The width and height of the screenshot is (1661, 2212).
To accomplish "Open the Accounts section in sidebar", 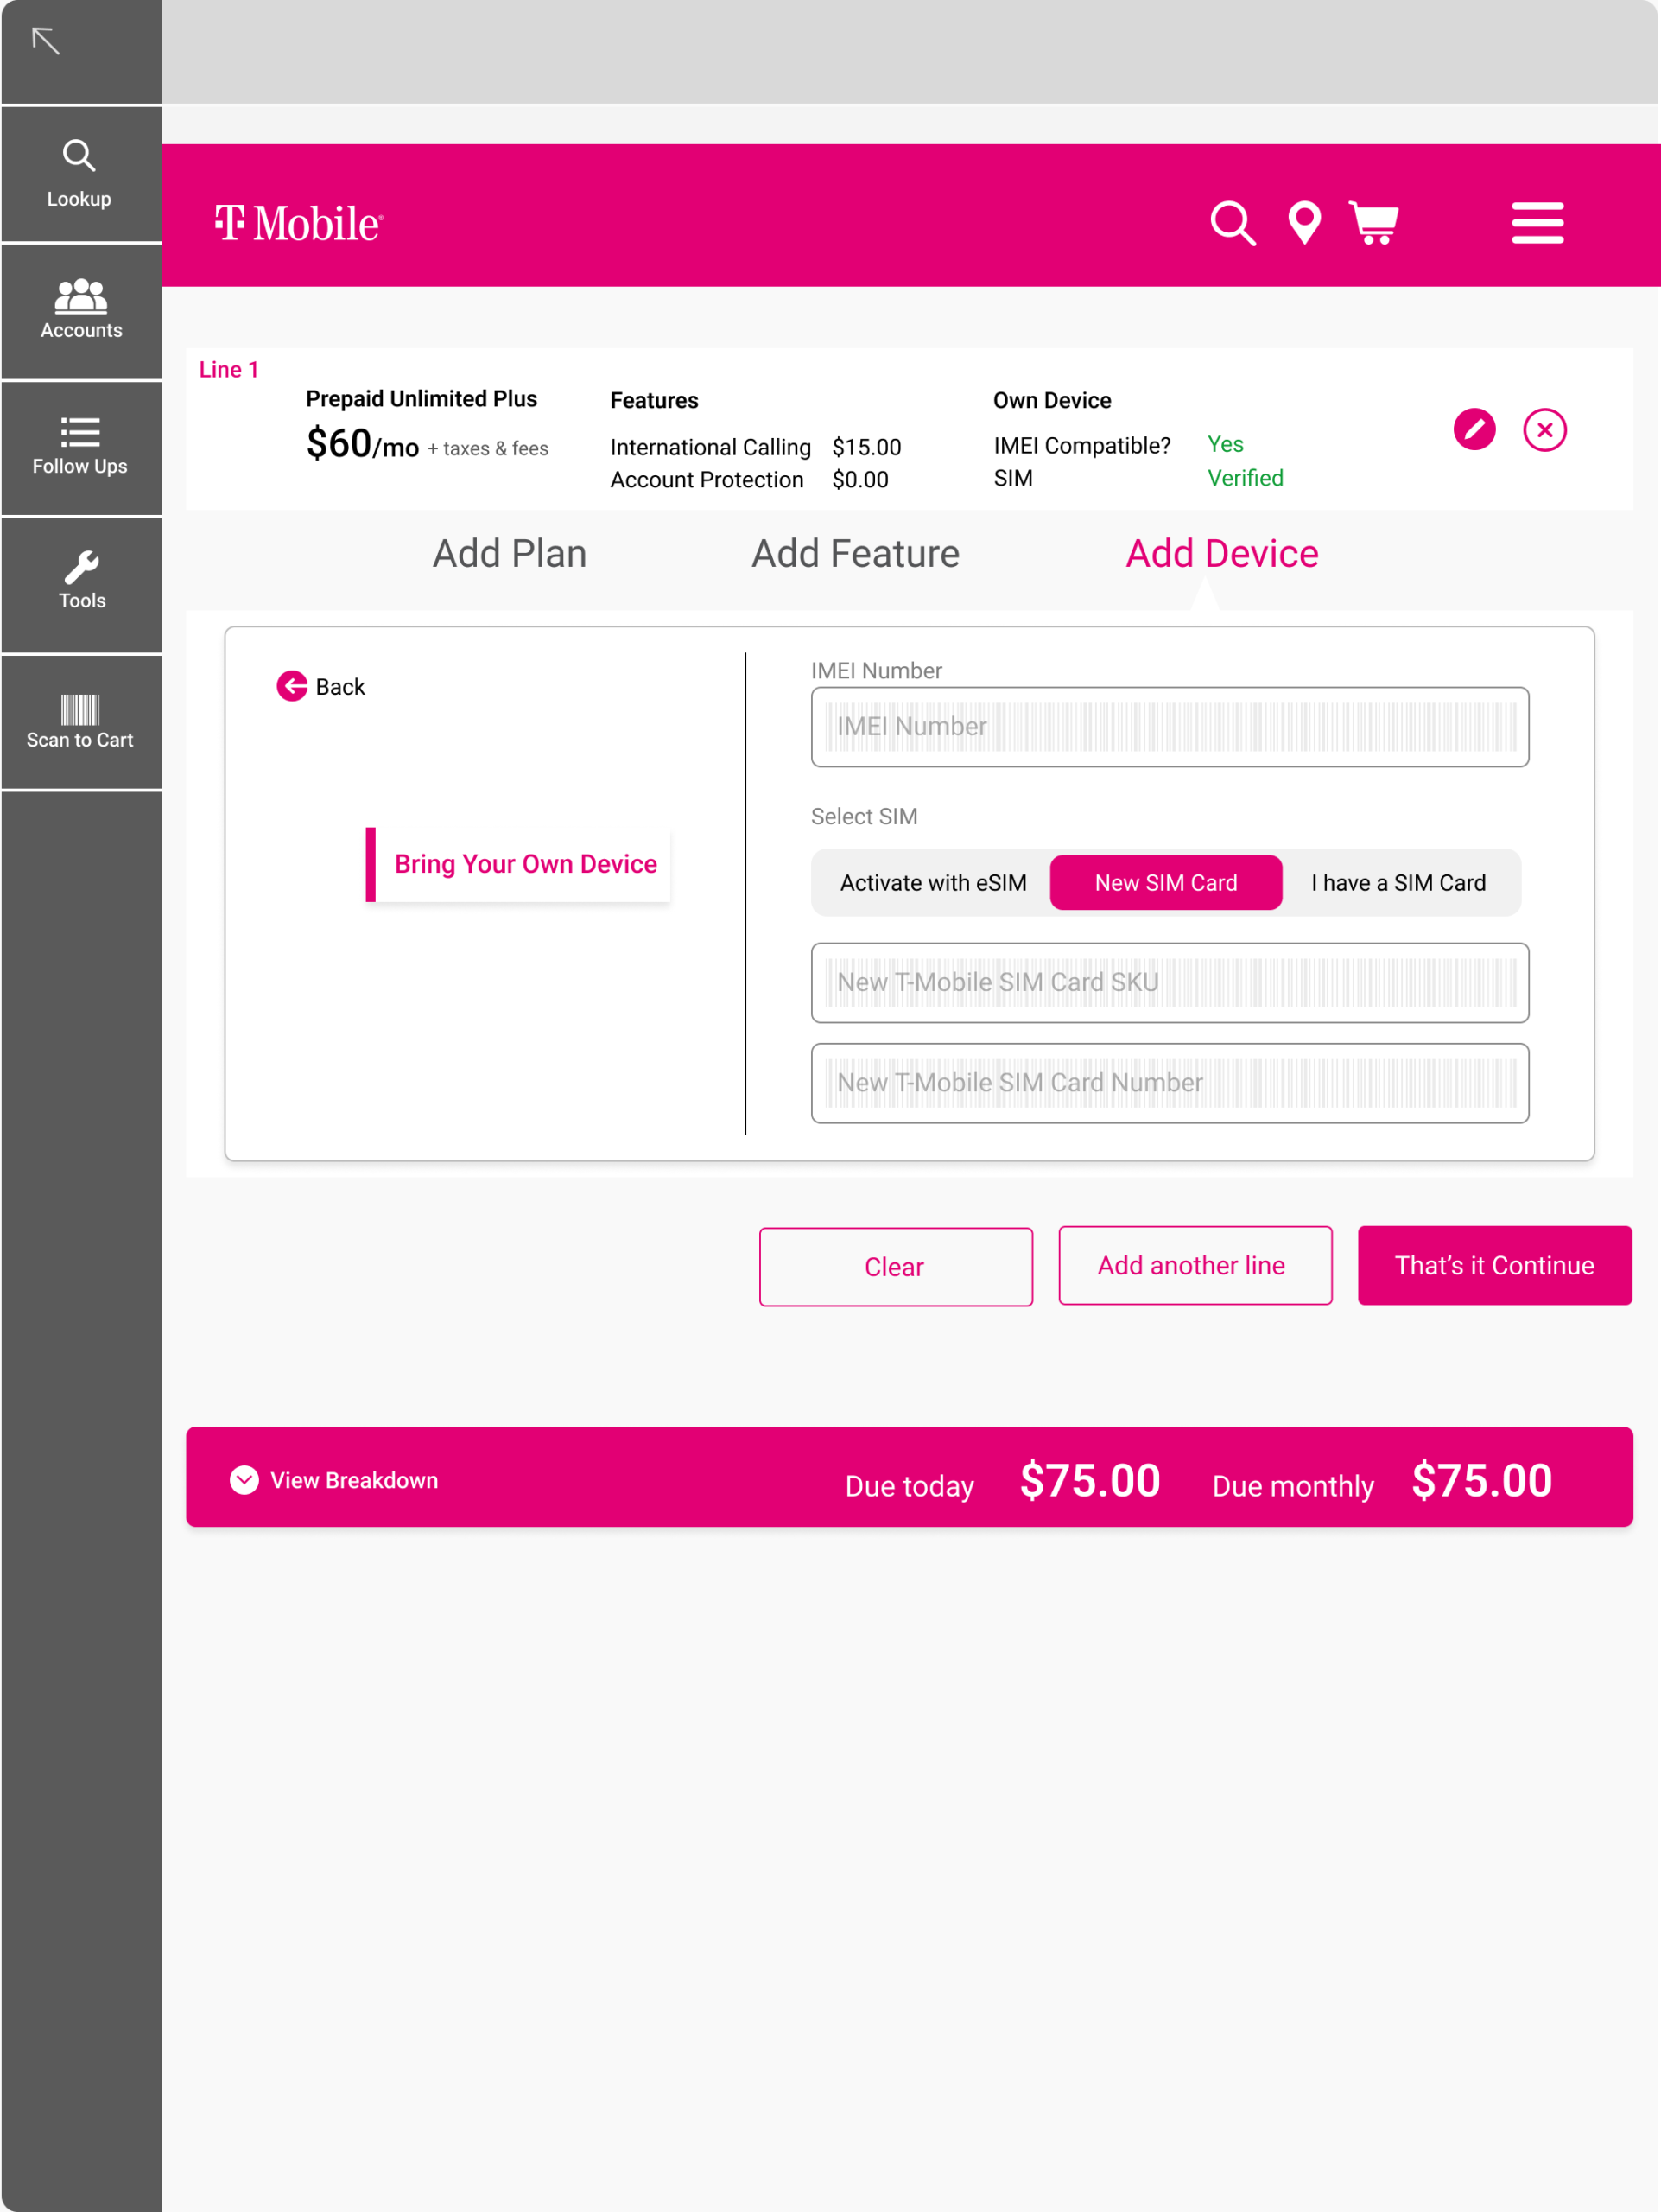I will pos(81,309).
